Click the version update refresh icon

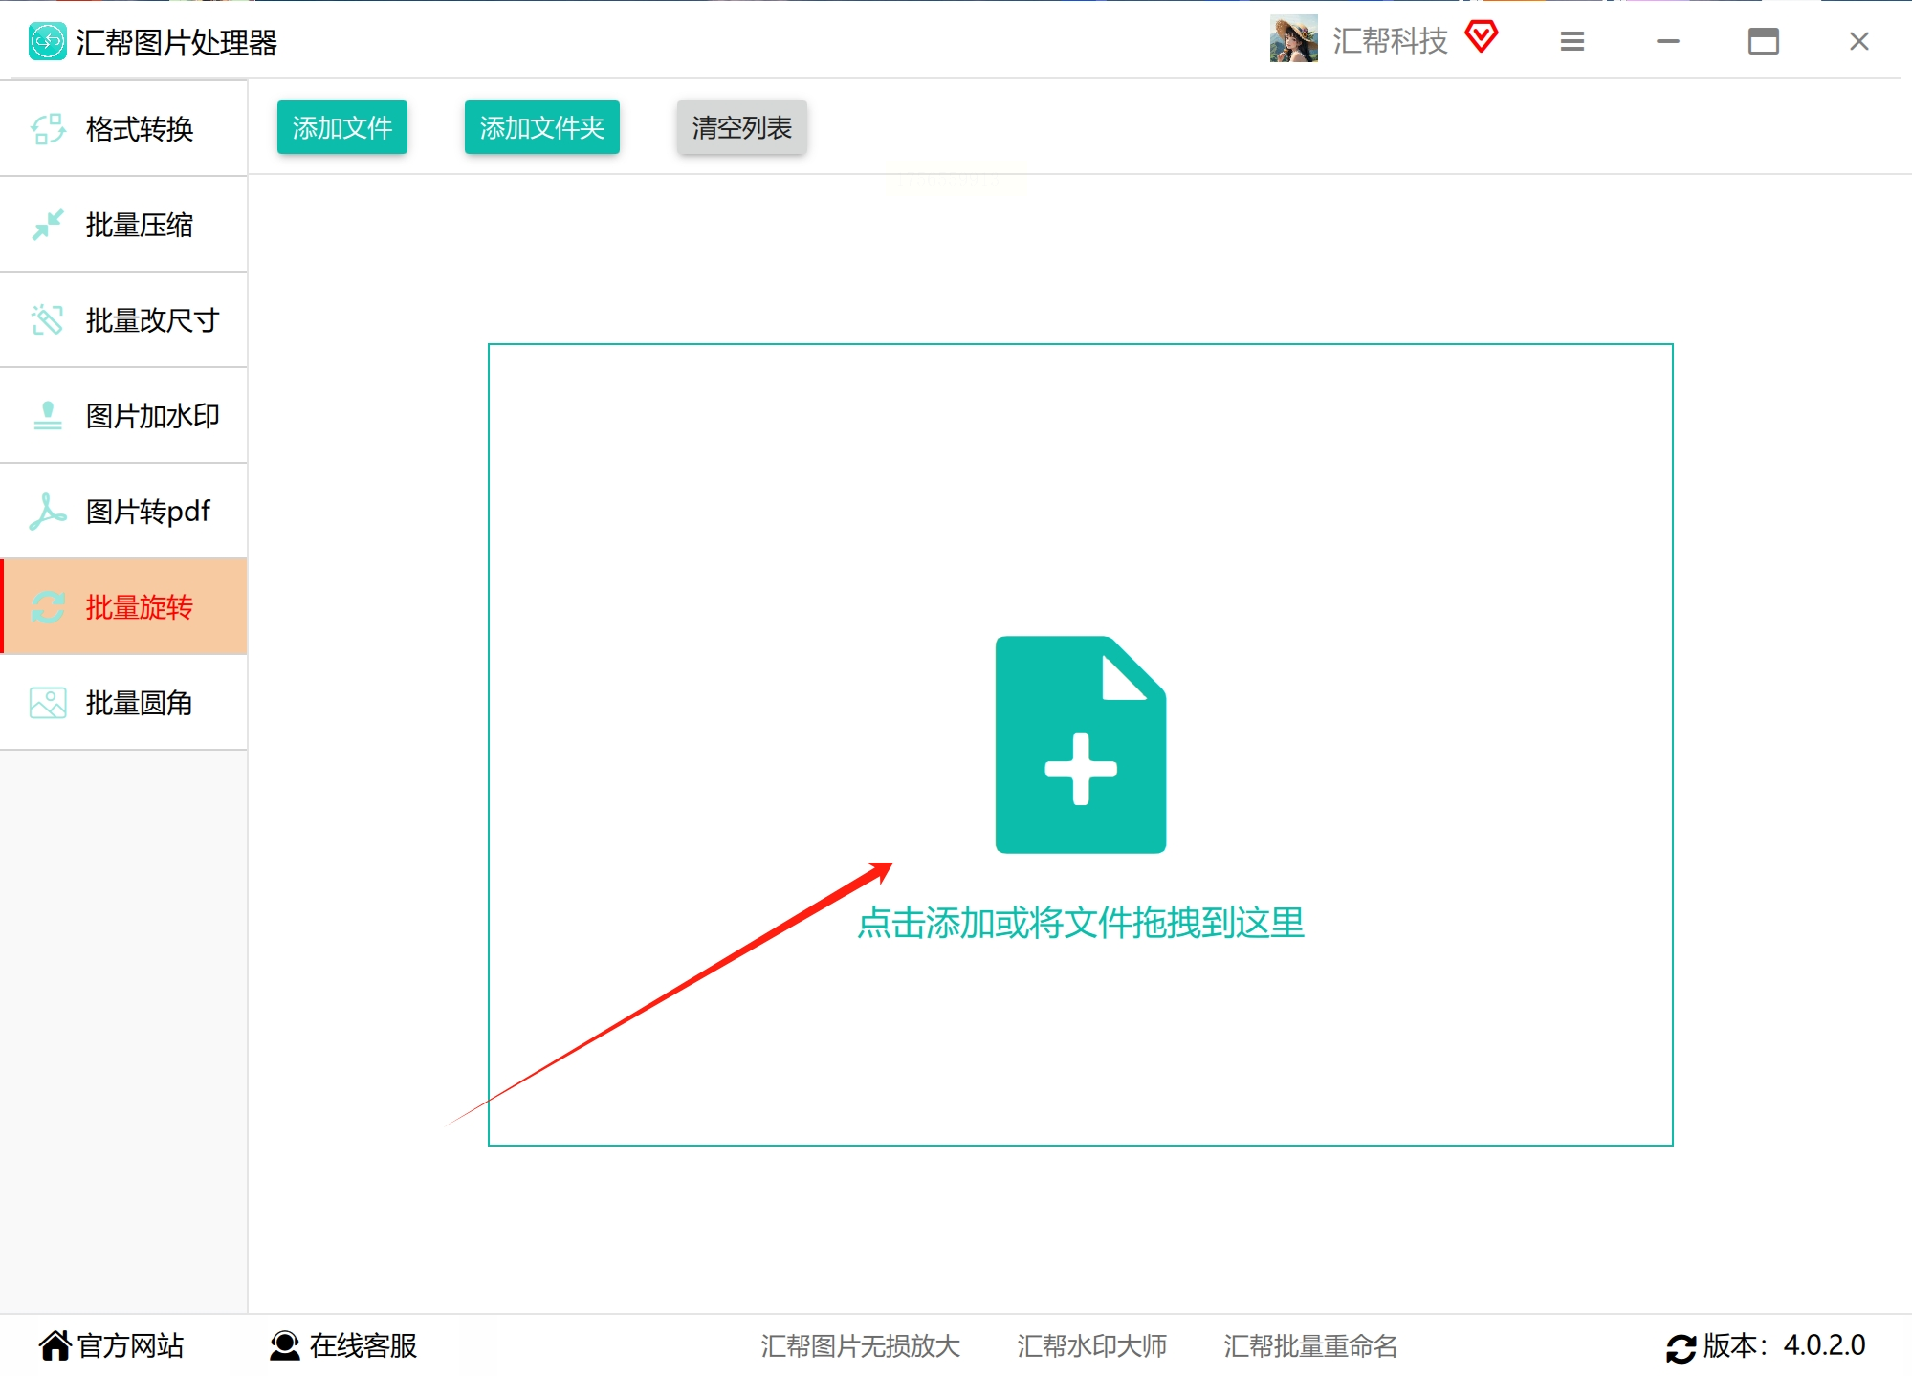point(1681,1347)
